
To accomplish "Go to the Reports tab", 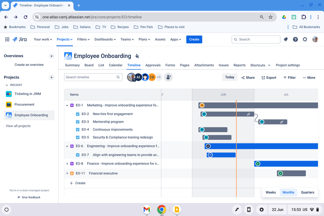I will click(x=239, y=65).
